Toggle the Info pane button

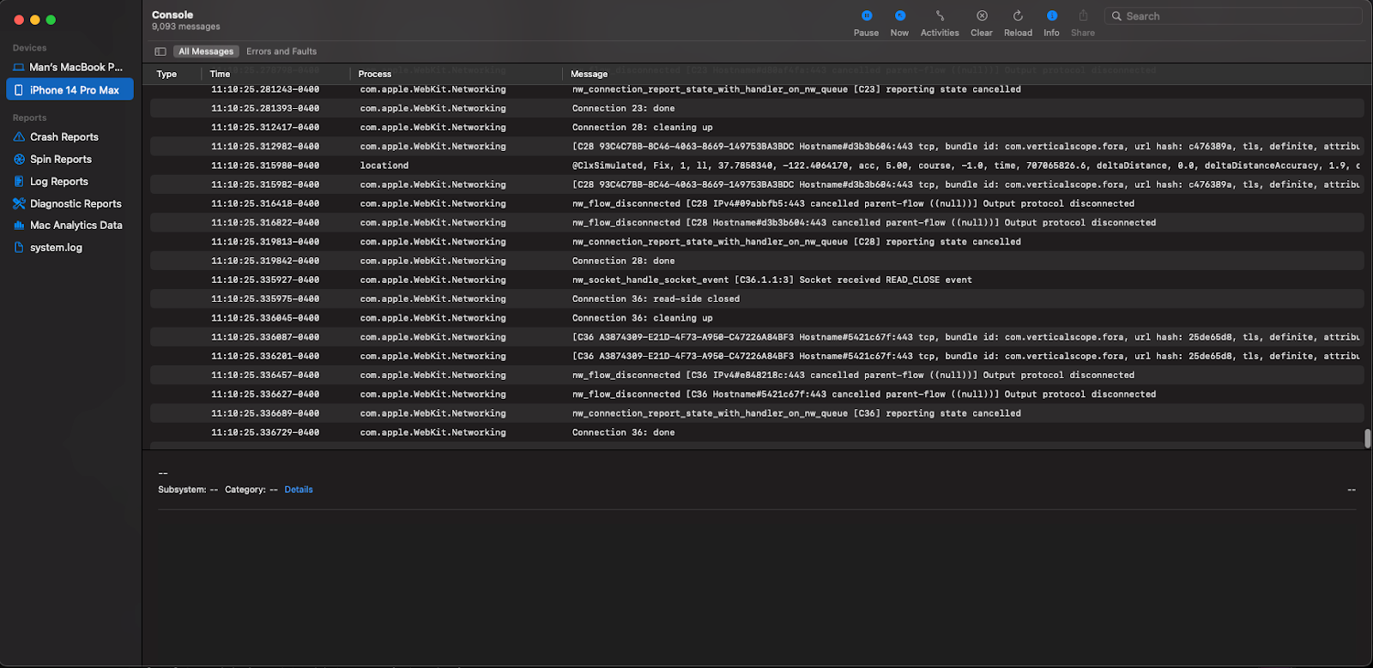click(x=1051, y=22)
